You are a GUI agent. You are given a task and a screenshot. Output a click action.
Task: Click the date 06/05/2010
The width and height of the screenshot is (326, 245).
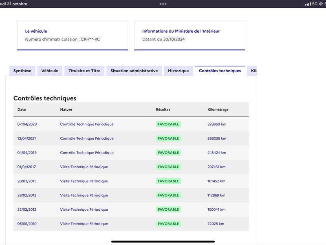27,223
